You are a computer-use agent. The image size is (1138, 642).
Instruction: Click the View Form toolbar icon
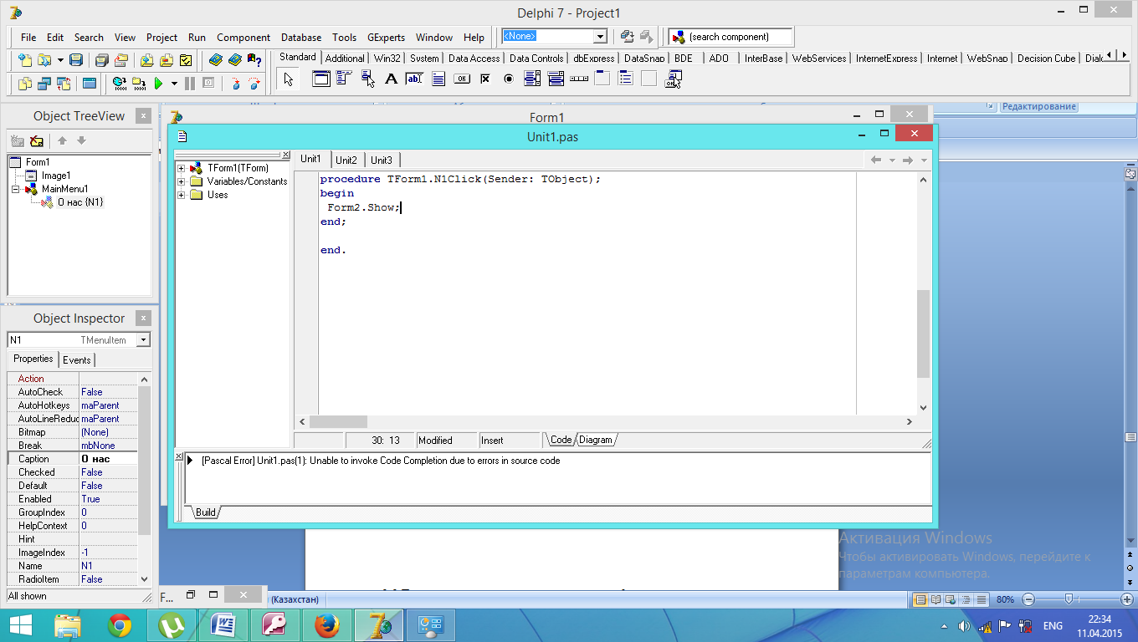tap(44, 83)
